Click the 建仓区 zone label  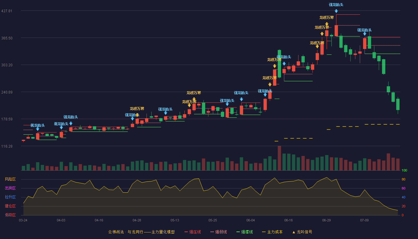coord(10,206)
